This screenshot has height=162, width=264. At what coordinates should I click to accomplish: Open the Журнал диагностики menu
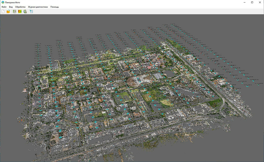coord(38,7)
